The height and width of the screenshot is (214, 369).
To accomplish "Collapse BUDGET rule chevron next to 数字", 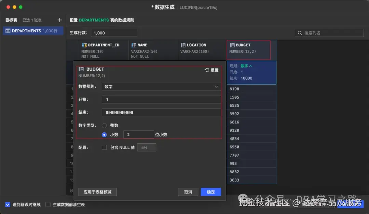I will click(x=251, y=66).
